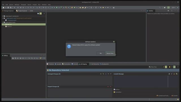
Task: Close the Software Updates dialog
Action: coord(114,42)
